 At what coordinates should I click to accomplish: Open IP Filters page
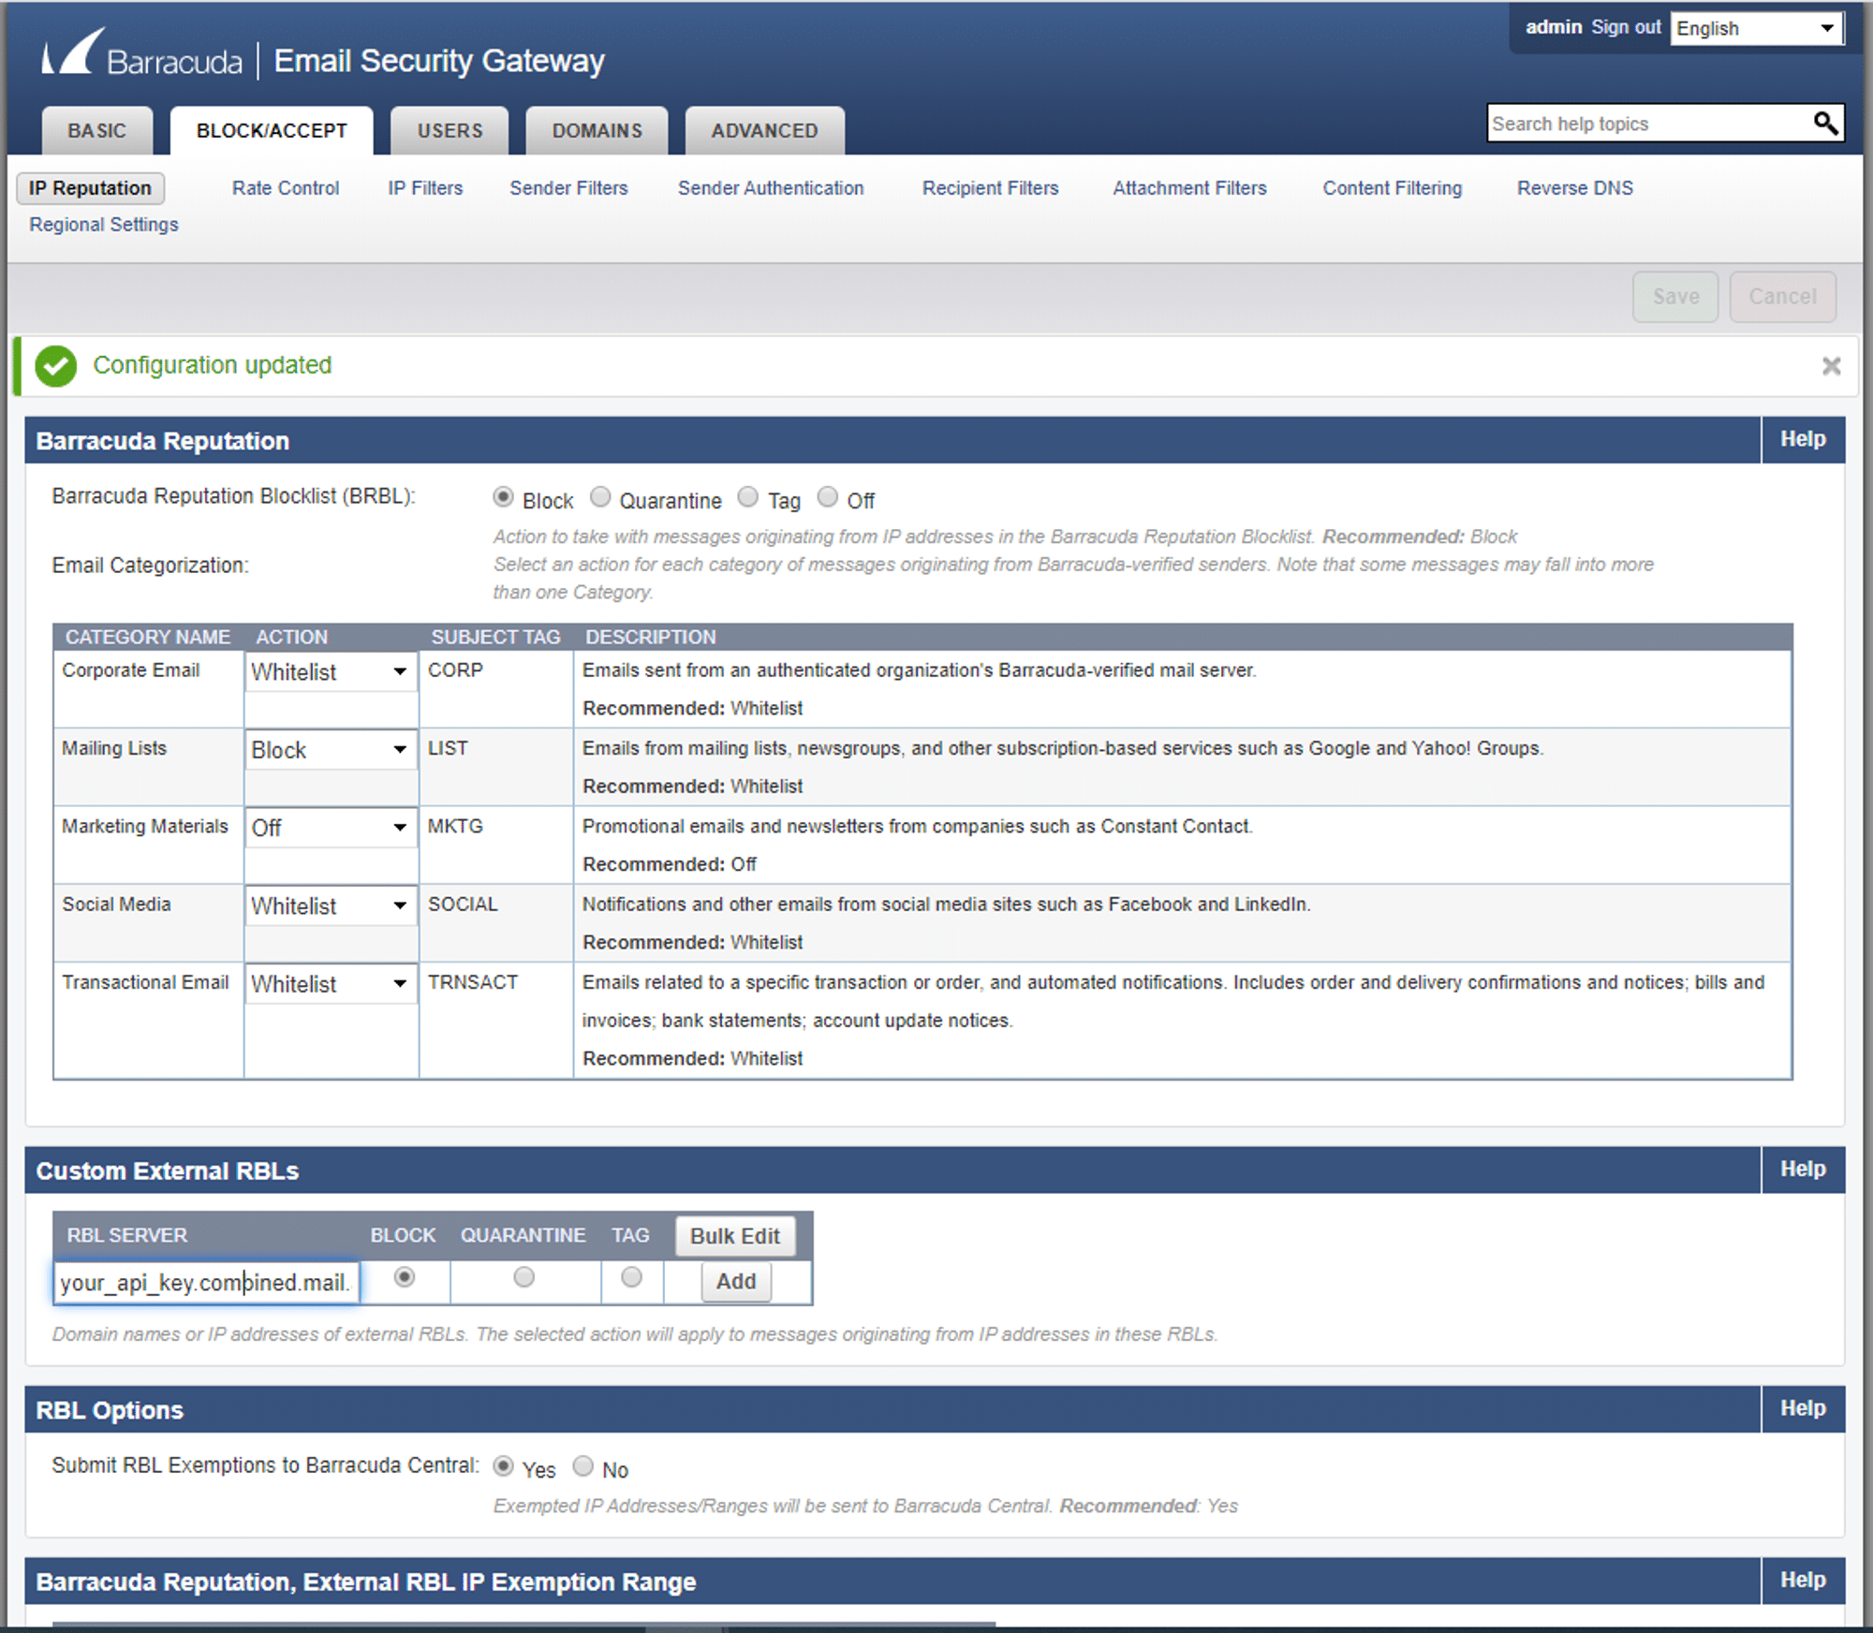pos(425,188)
